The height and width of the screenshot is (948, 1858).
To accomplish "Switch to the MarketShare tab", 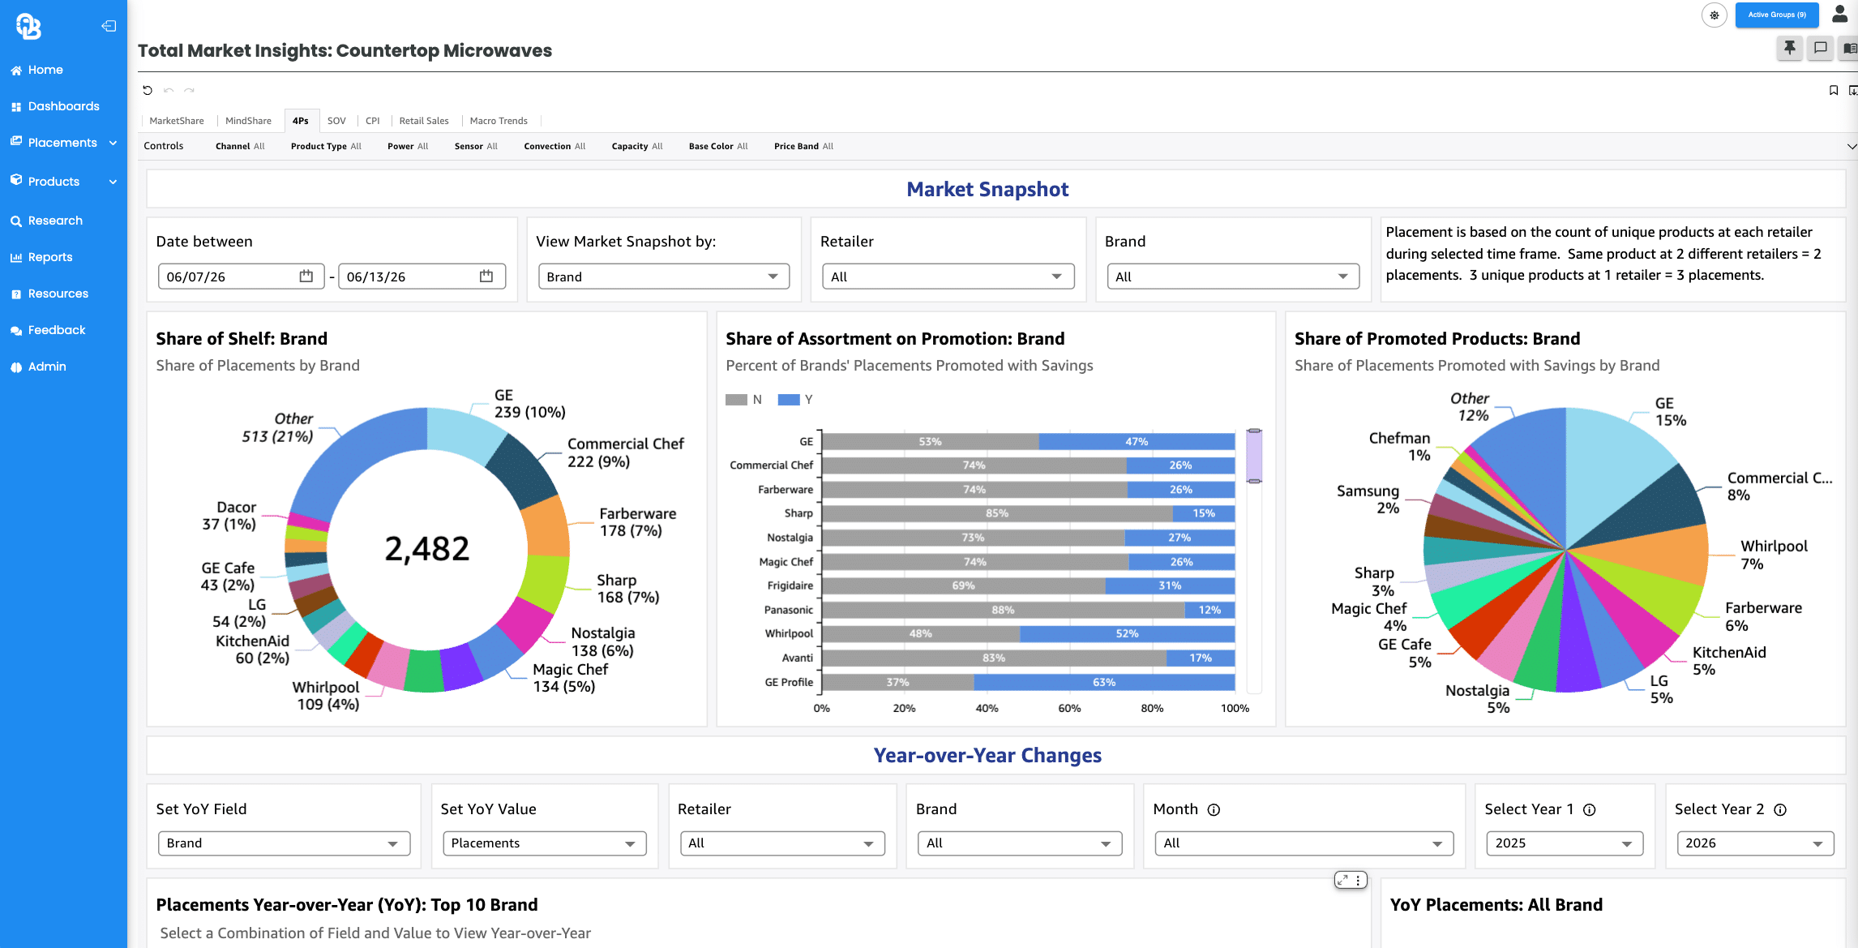I will point(177,121).
